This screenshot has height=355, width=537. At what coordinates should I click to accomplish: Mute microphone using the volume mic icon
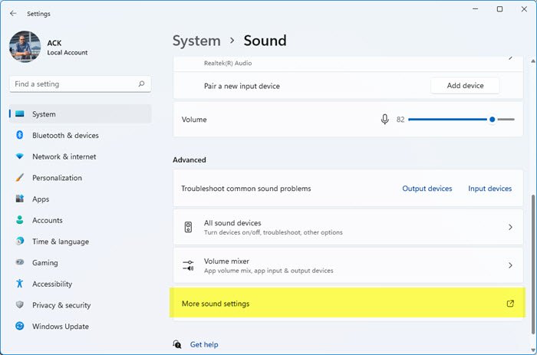[385, 120]
